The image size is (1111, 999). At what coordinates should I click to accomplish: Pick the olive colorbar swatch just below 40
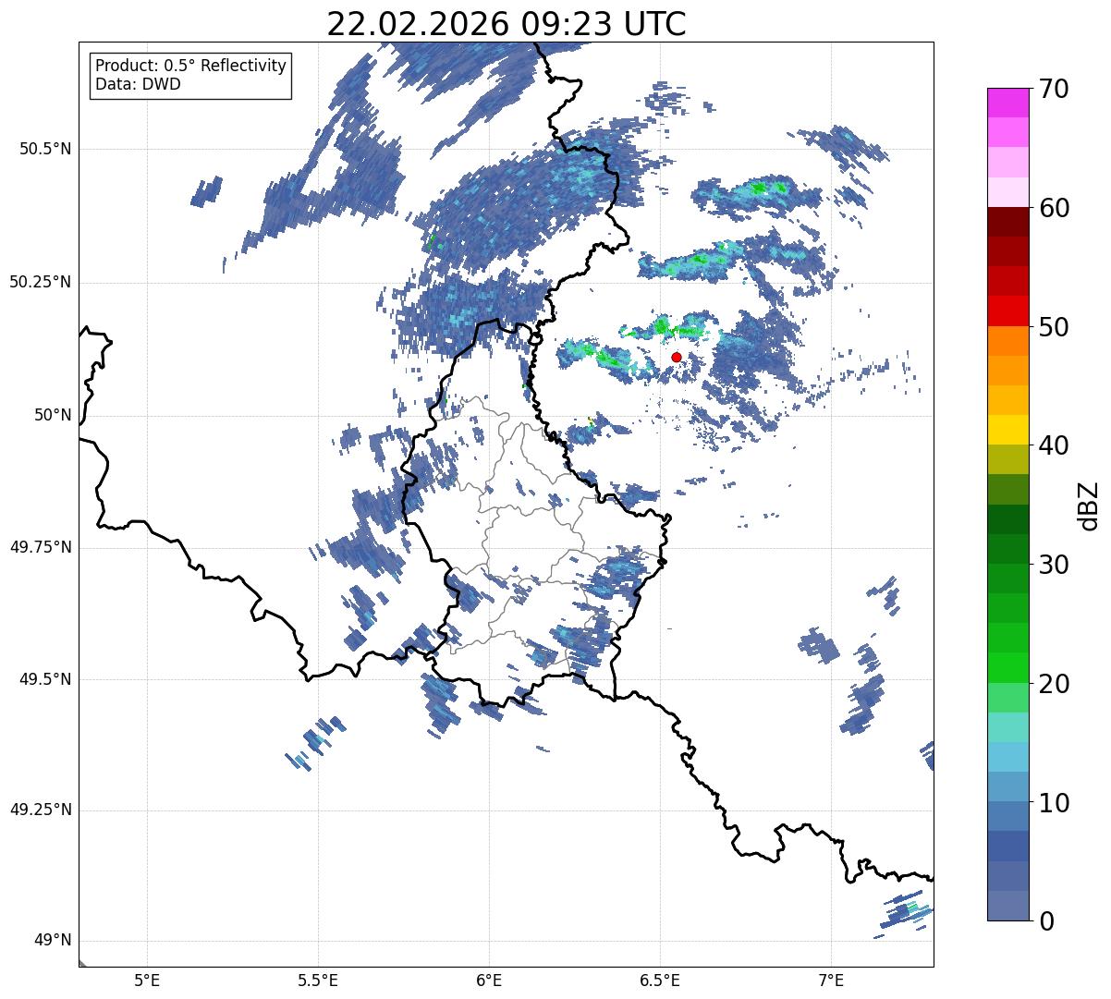1007,460
